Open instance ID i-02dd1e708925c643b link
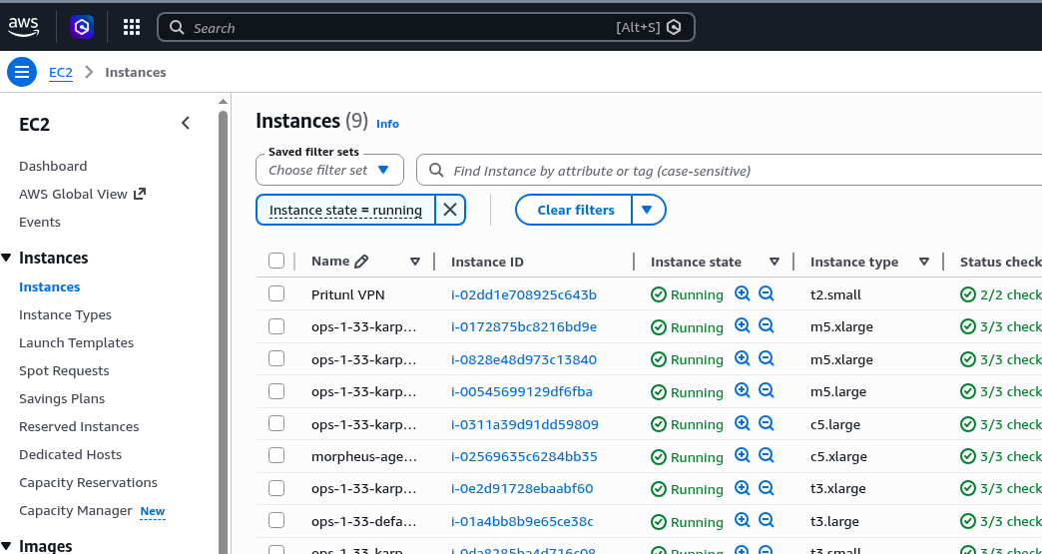The image size is (1042, 554). point(523,294)
